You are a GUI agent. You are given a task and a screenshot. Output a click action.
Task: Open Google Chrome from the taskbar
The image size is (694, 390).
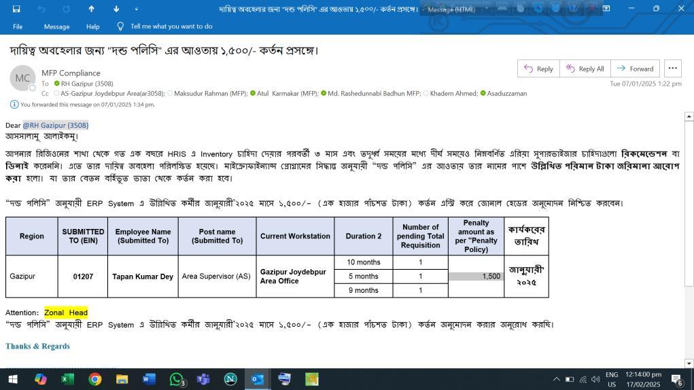coord(94,379)
